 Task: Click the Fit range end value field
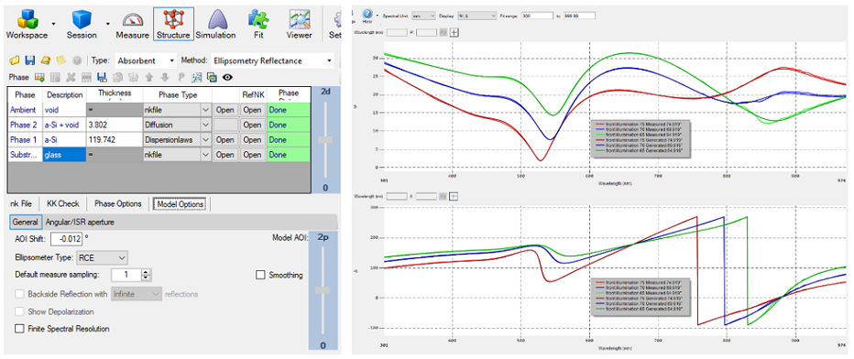pyautogui.click(x=579, y=16)
